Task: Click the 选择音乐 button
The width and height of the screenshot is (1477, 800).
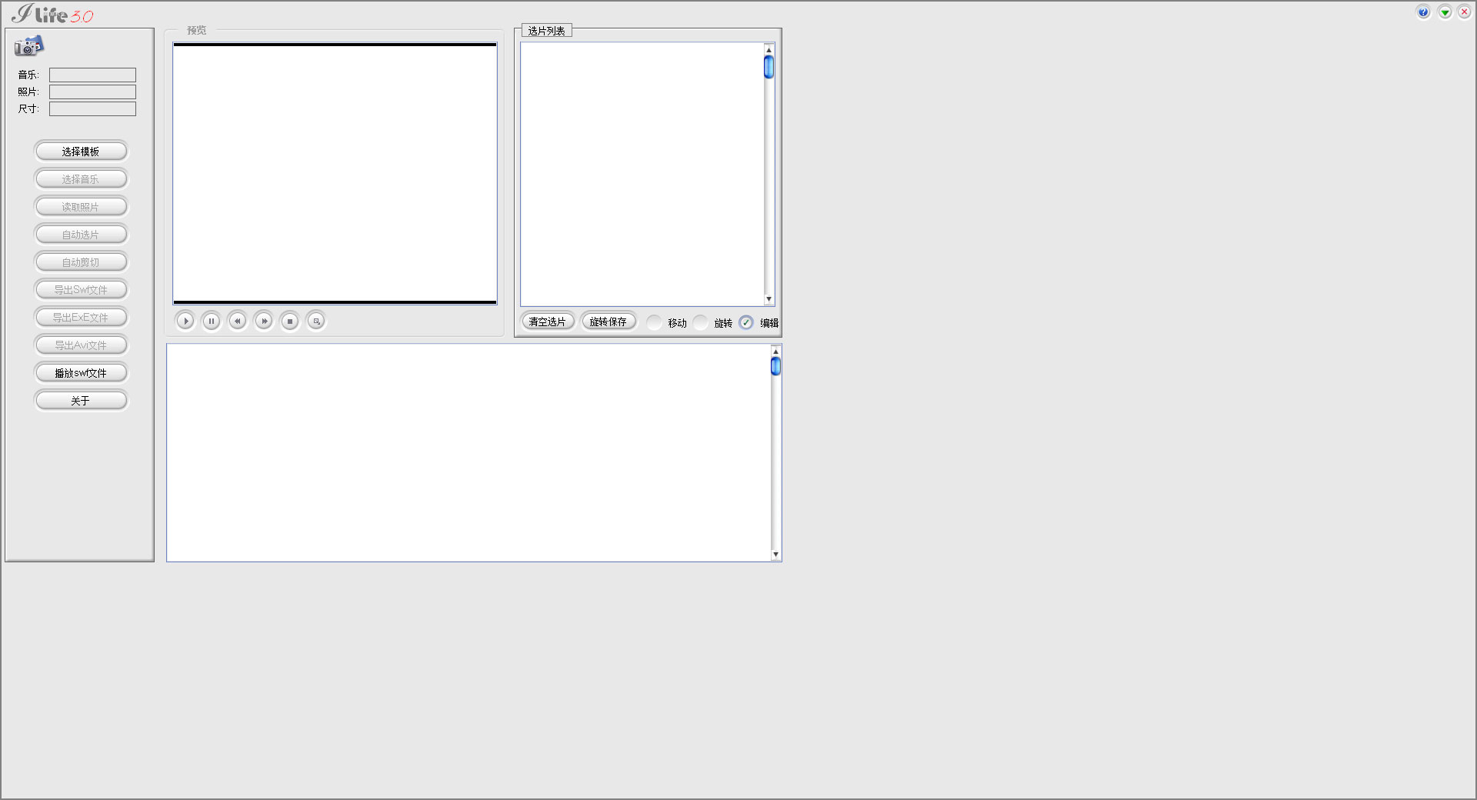Action: pos(81,179)
